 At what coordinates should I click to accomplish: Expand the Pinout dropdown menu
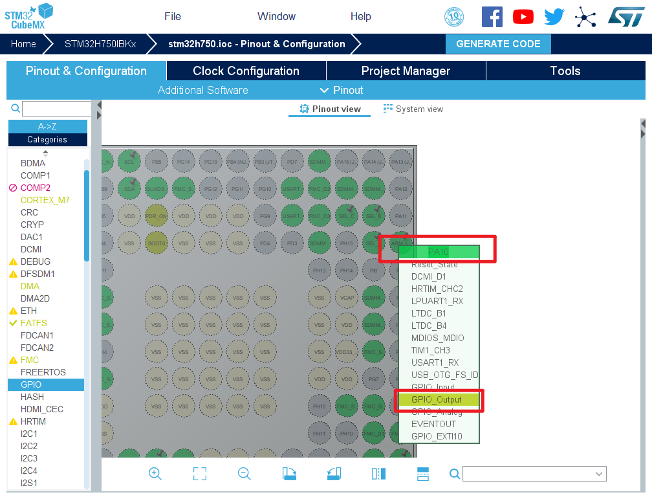pyautogui.click(x=342, y=90)
